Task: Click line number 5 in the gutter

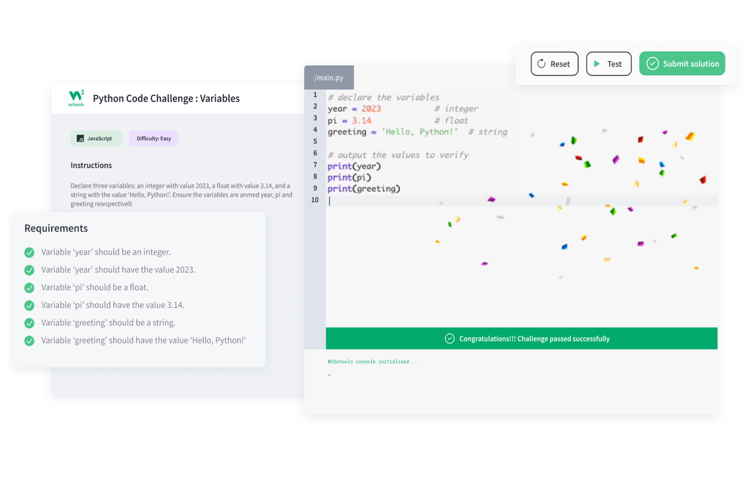Action: (x=315, y=141)
